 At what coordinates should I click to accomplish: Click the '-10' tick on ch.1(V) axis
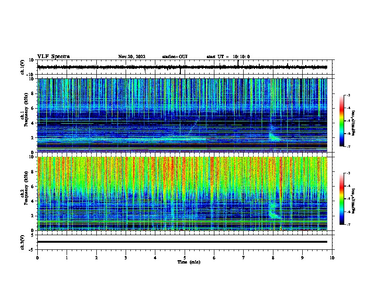31,75
